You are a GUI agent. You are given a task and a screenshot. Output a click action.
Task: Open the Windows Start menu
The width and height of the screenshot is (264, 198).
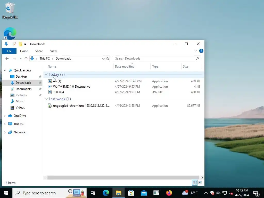tap(6, 193)
